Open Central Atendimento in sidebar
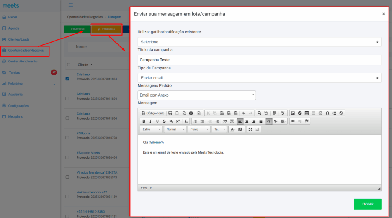 tap(23, 61)
